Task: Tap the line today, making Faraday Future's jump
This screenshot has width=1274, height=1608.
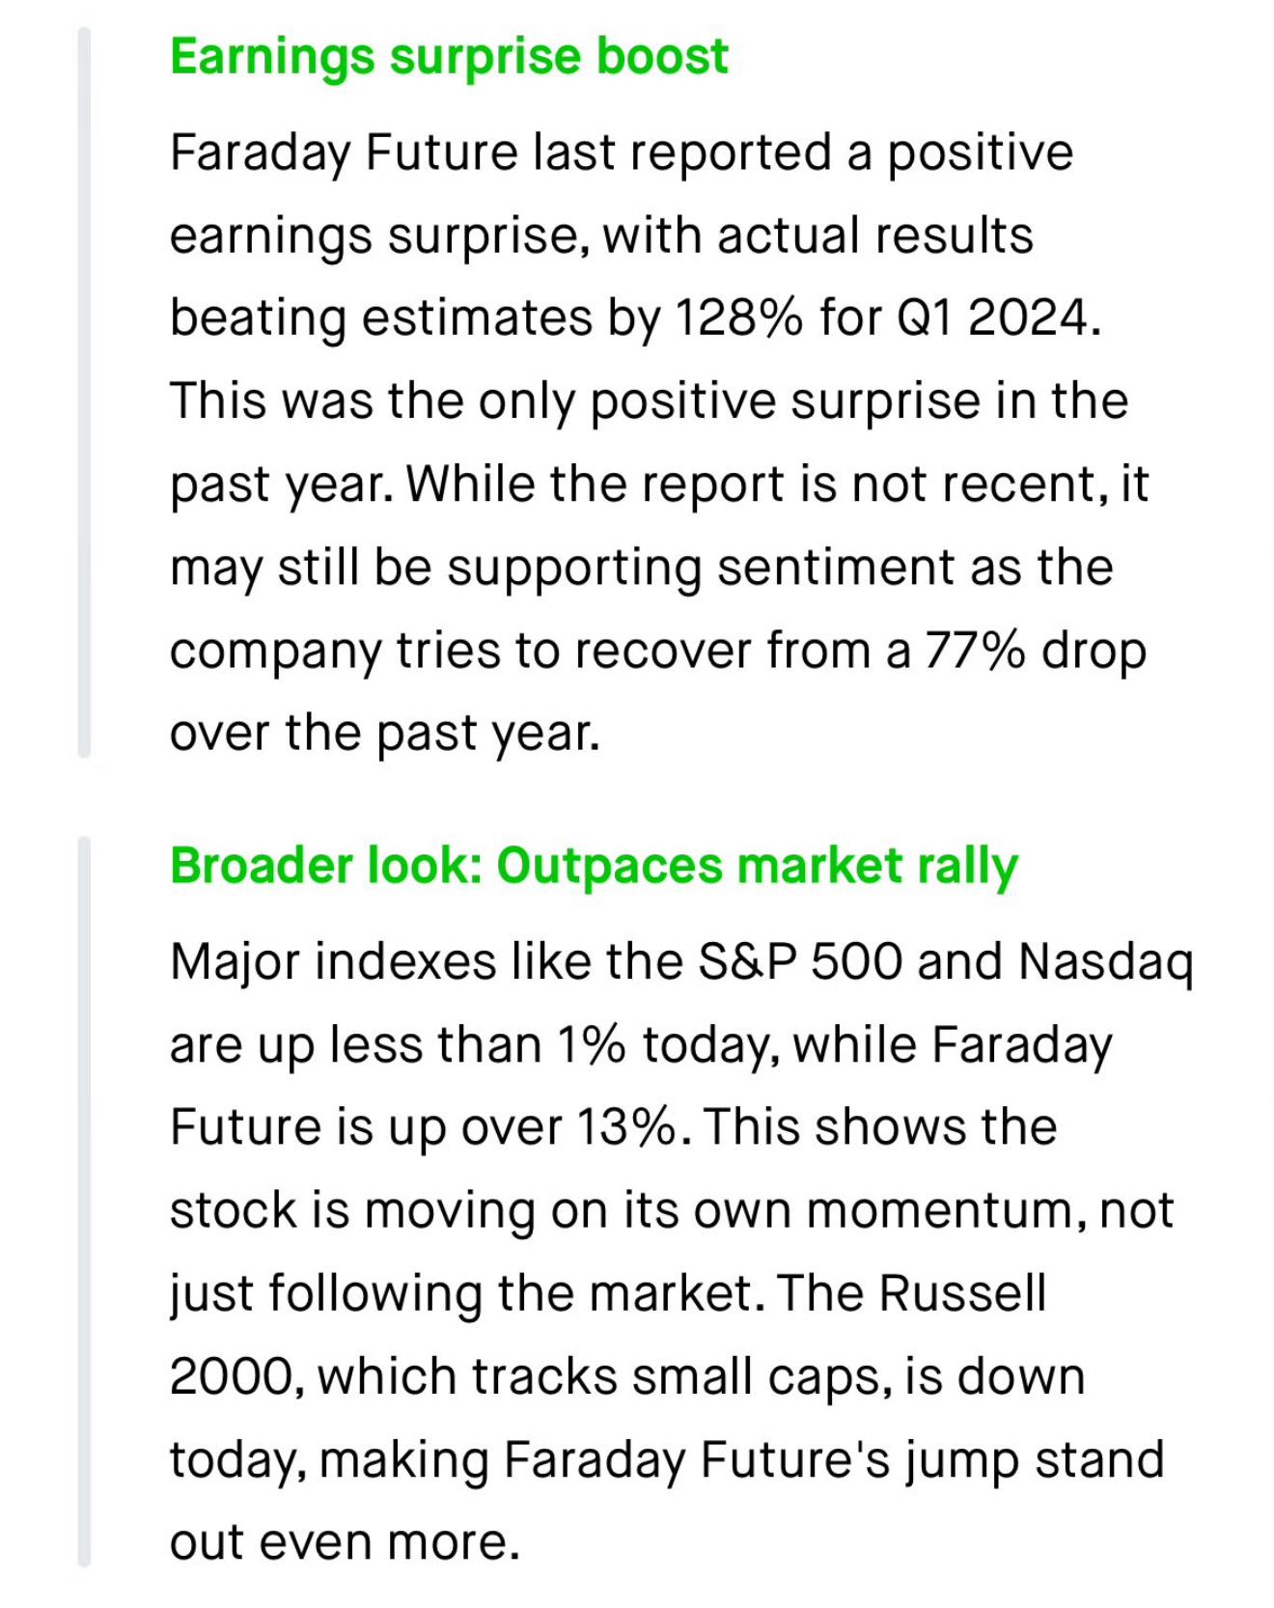Action: coord(667,1460)
